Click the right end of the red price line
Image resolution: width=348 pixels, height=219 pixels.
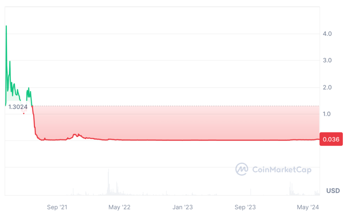coord(319,139)
